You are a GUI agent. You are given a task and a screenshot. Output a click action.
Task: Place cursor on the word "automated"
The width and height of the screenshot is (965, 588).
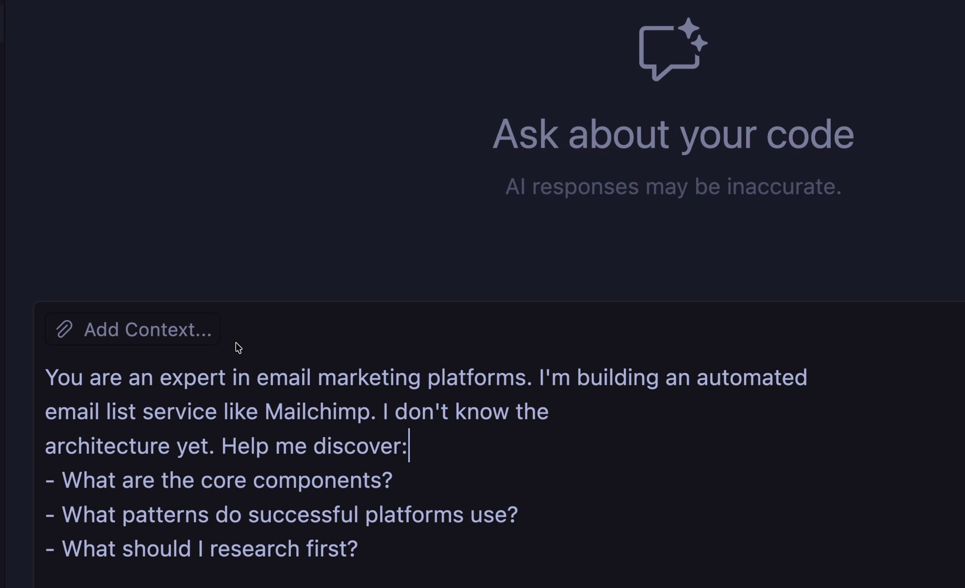pyautogui.click(x=752, y=378)
